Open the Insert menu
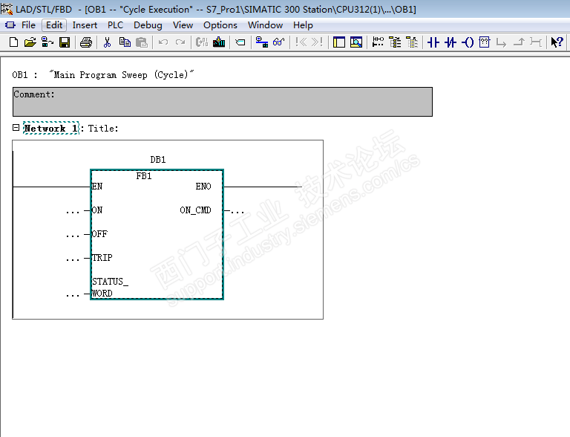Screen dimensions: 570x437 click(x=85, y=25)
